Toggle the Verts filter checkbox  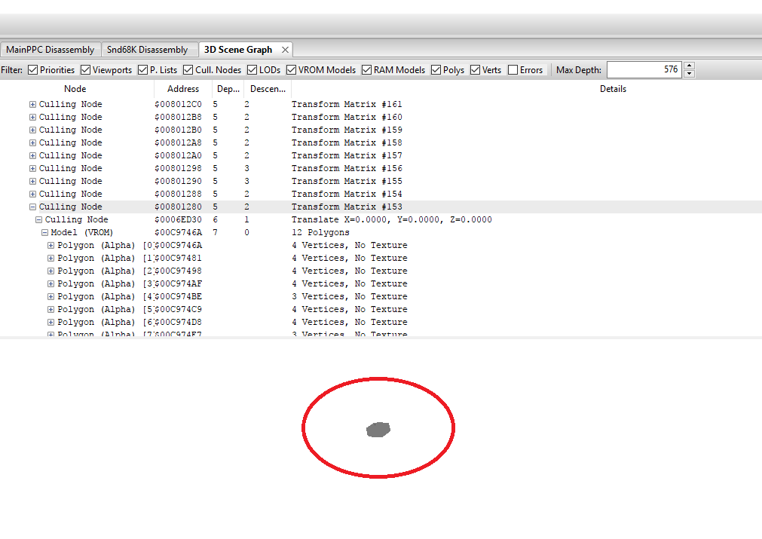(x=476, y=70)
